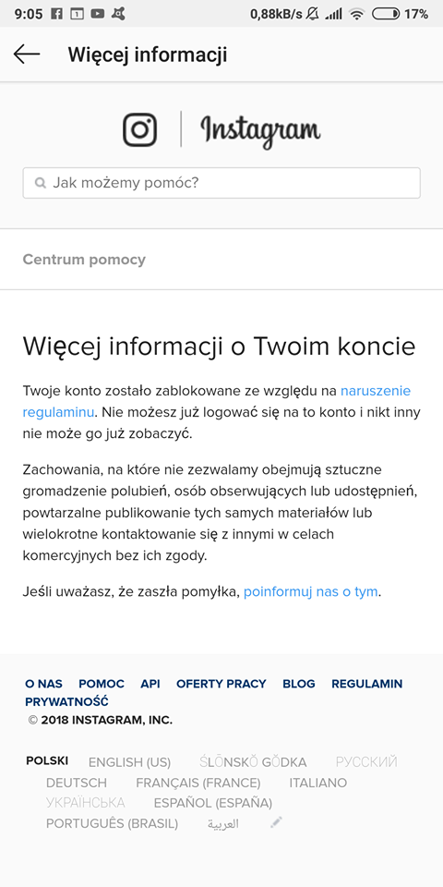Click the 'Więcej informacji o Twoim koncie' heading
Screen dimensions: 443x887
220,346
